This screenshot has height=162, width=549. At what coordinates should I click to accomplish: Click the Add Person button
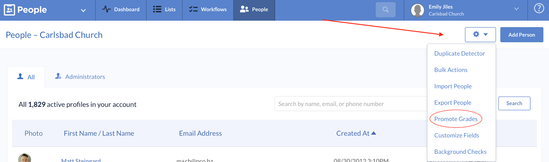click(521, 35)
